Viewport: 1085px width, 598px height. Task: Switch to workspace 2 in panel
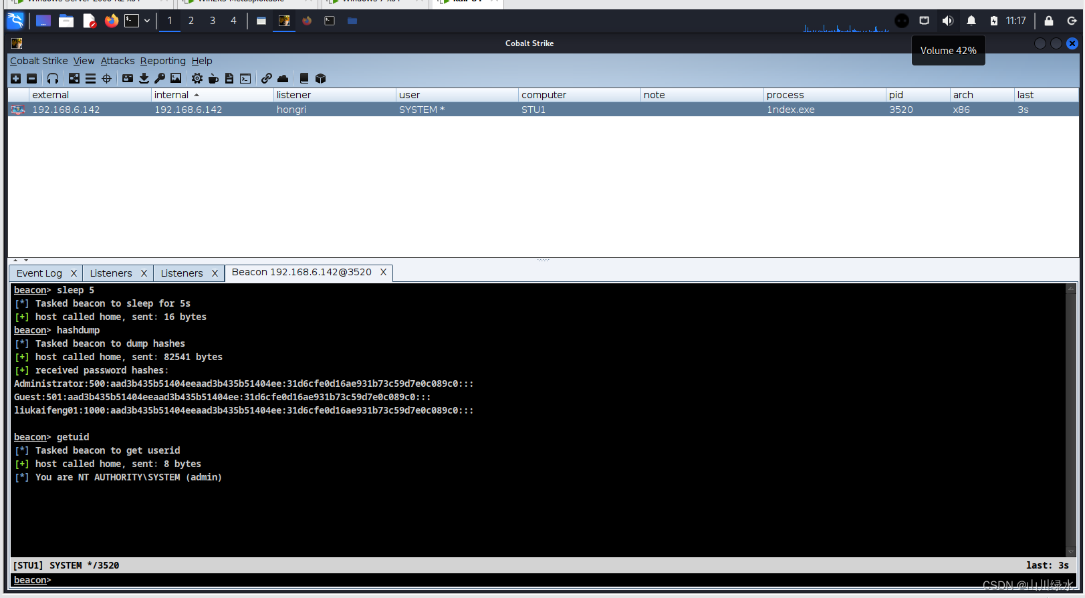(x=191, y=21)
